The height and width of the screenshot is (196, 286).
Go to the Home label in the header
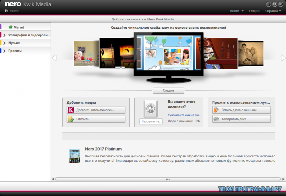[14, 11]
